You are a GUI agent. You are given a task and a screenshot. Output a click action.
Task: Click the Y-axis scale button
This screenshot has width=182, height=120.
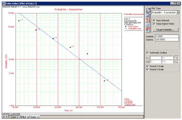pos(176,58)
